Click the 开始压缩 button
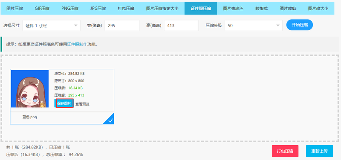This screenshot has width=341, height=160. 300,25
